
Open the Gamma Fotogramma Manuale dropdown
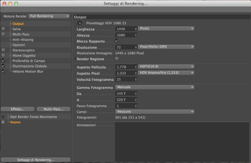155,87
